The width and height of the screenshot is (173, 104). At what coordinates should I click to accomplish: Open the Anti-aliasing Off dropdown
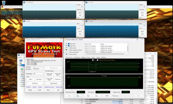tap(39, 74)
